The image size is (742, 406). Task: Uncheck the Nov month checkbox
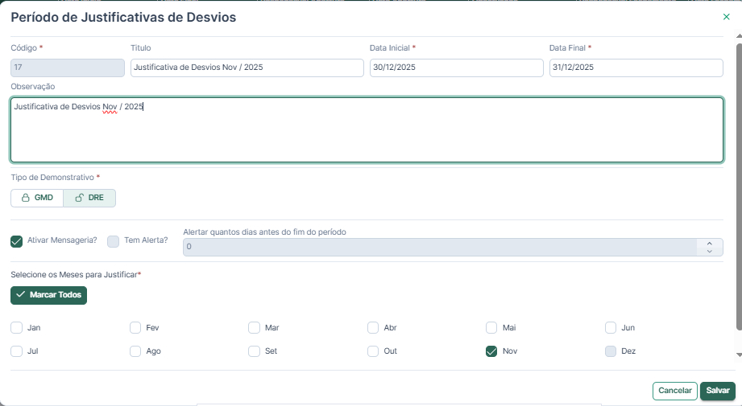click(x=491, y=351)
